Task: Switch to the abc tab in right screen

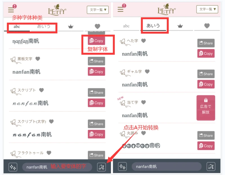Action: point(126,26)
